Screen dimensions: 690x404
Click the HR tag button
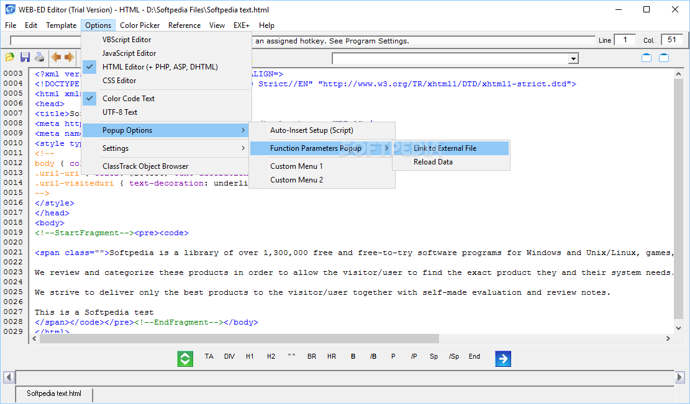(332, 356)
